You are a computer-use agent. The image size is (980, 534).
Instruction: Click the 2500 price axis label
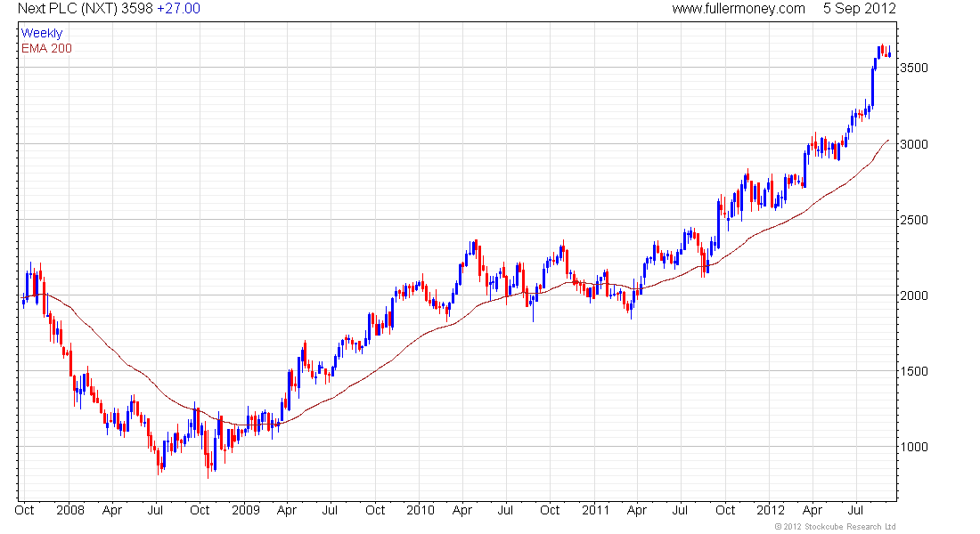coord(914,220)
